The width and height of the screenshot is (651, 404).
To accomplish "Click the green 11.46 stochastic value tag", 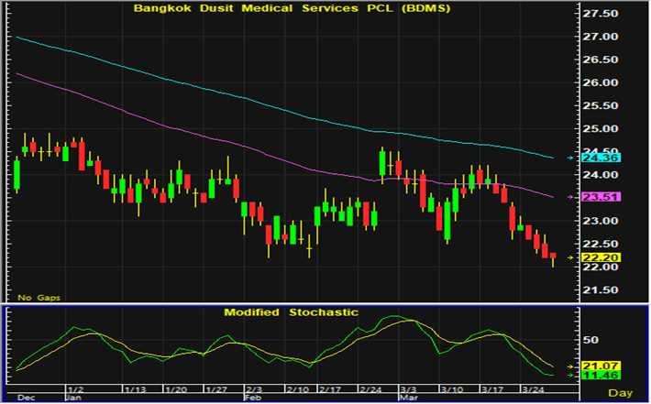I will tap(601, 376).
